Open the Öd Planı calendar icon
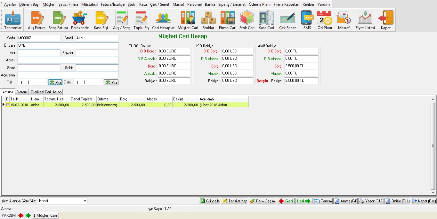437x219 pixels. click(x=324, y=20)
